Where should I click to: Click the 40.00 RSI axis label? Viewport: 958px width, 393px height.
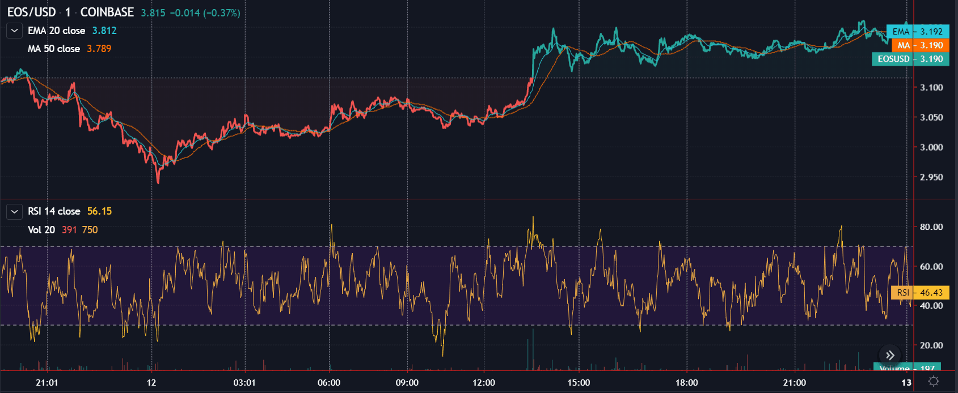coord(931,306)
